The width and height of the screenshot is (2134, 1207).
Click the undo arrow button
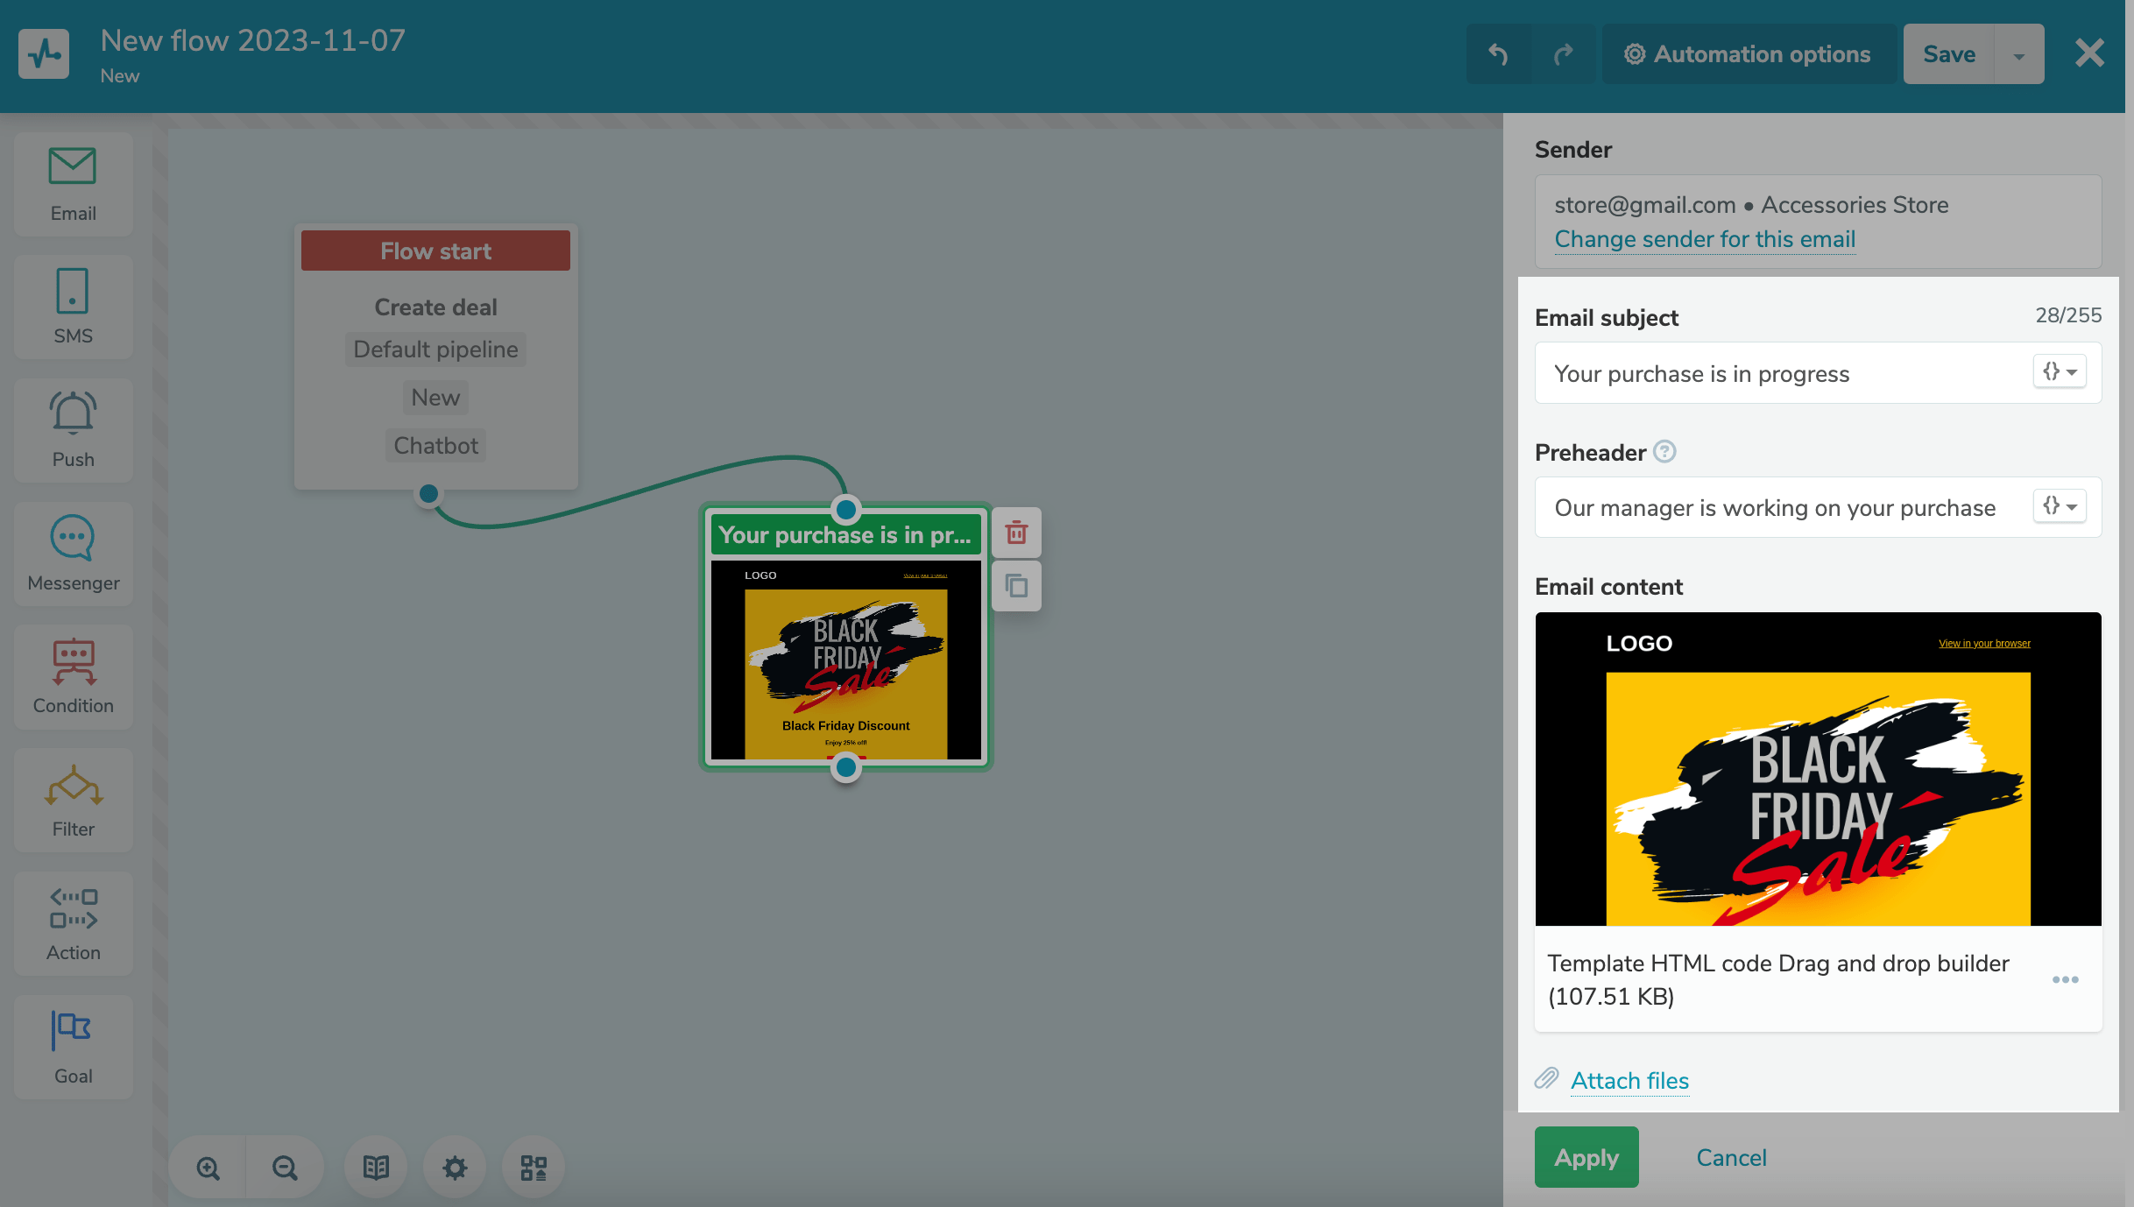point(1498,54)
